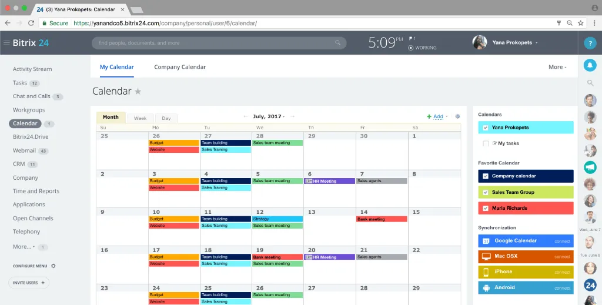Screen dimensions: 602x305
Task: Click the Android robot icon
Action: pyautogui.click(x=486, y=288)
